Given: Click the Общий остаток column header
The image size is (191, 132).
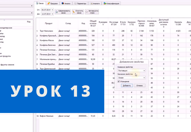Looking at the screenshot, I should pyautogui.click(x=93, y=23).
